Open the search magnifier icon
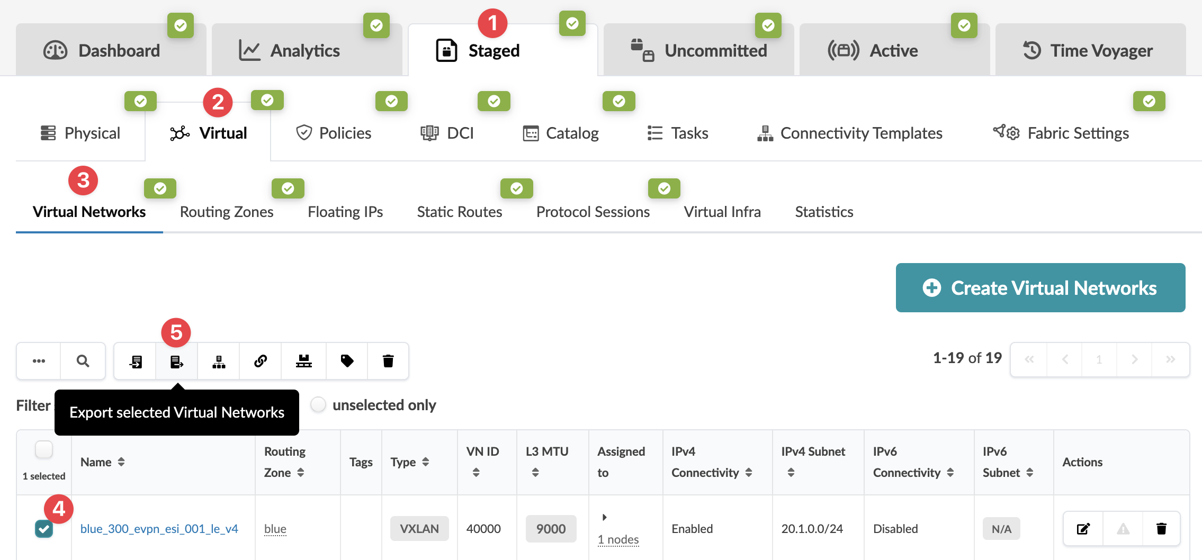Image resolution: width=1202 pixels, height=560 pixels. click(83, 362)
